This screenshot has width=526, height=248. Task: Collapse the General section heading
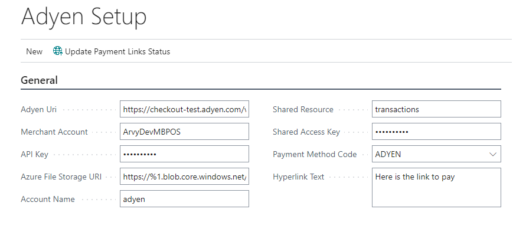coord(40,80)
